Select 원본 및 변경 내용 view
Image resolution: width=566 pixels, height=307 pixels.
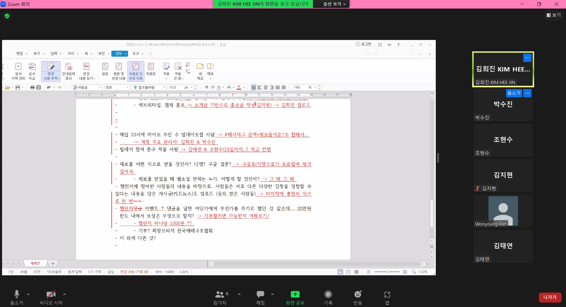point(119,71)
